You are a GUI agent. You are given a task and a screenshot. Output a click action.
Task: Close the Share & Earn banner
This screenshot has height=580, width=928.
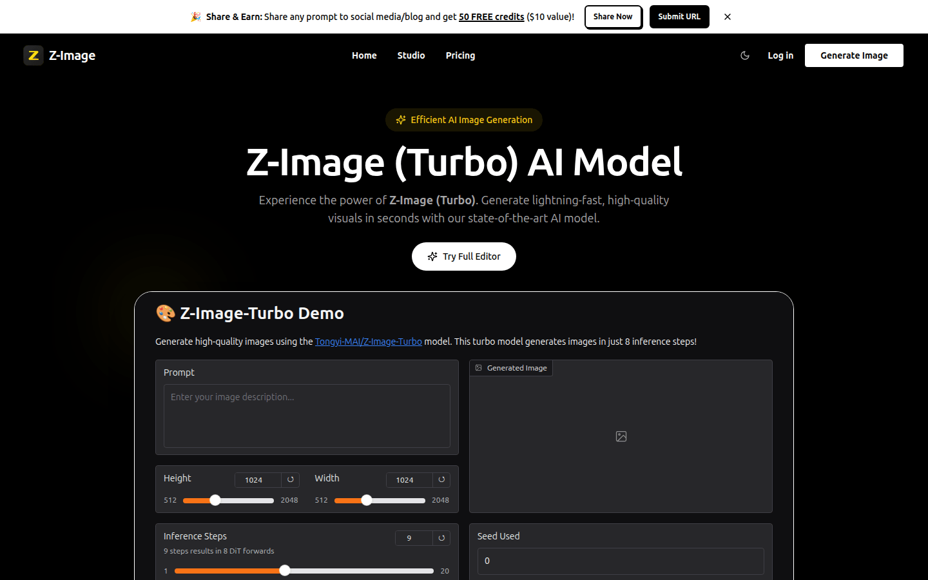click(x=728, y=17)
